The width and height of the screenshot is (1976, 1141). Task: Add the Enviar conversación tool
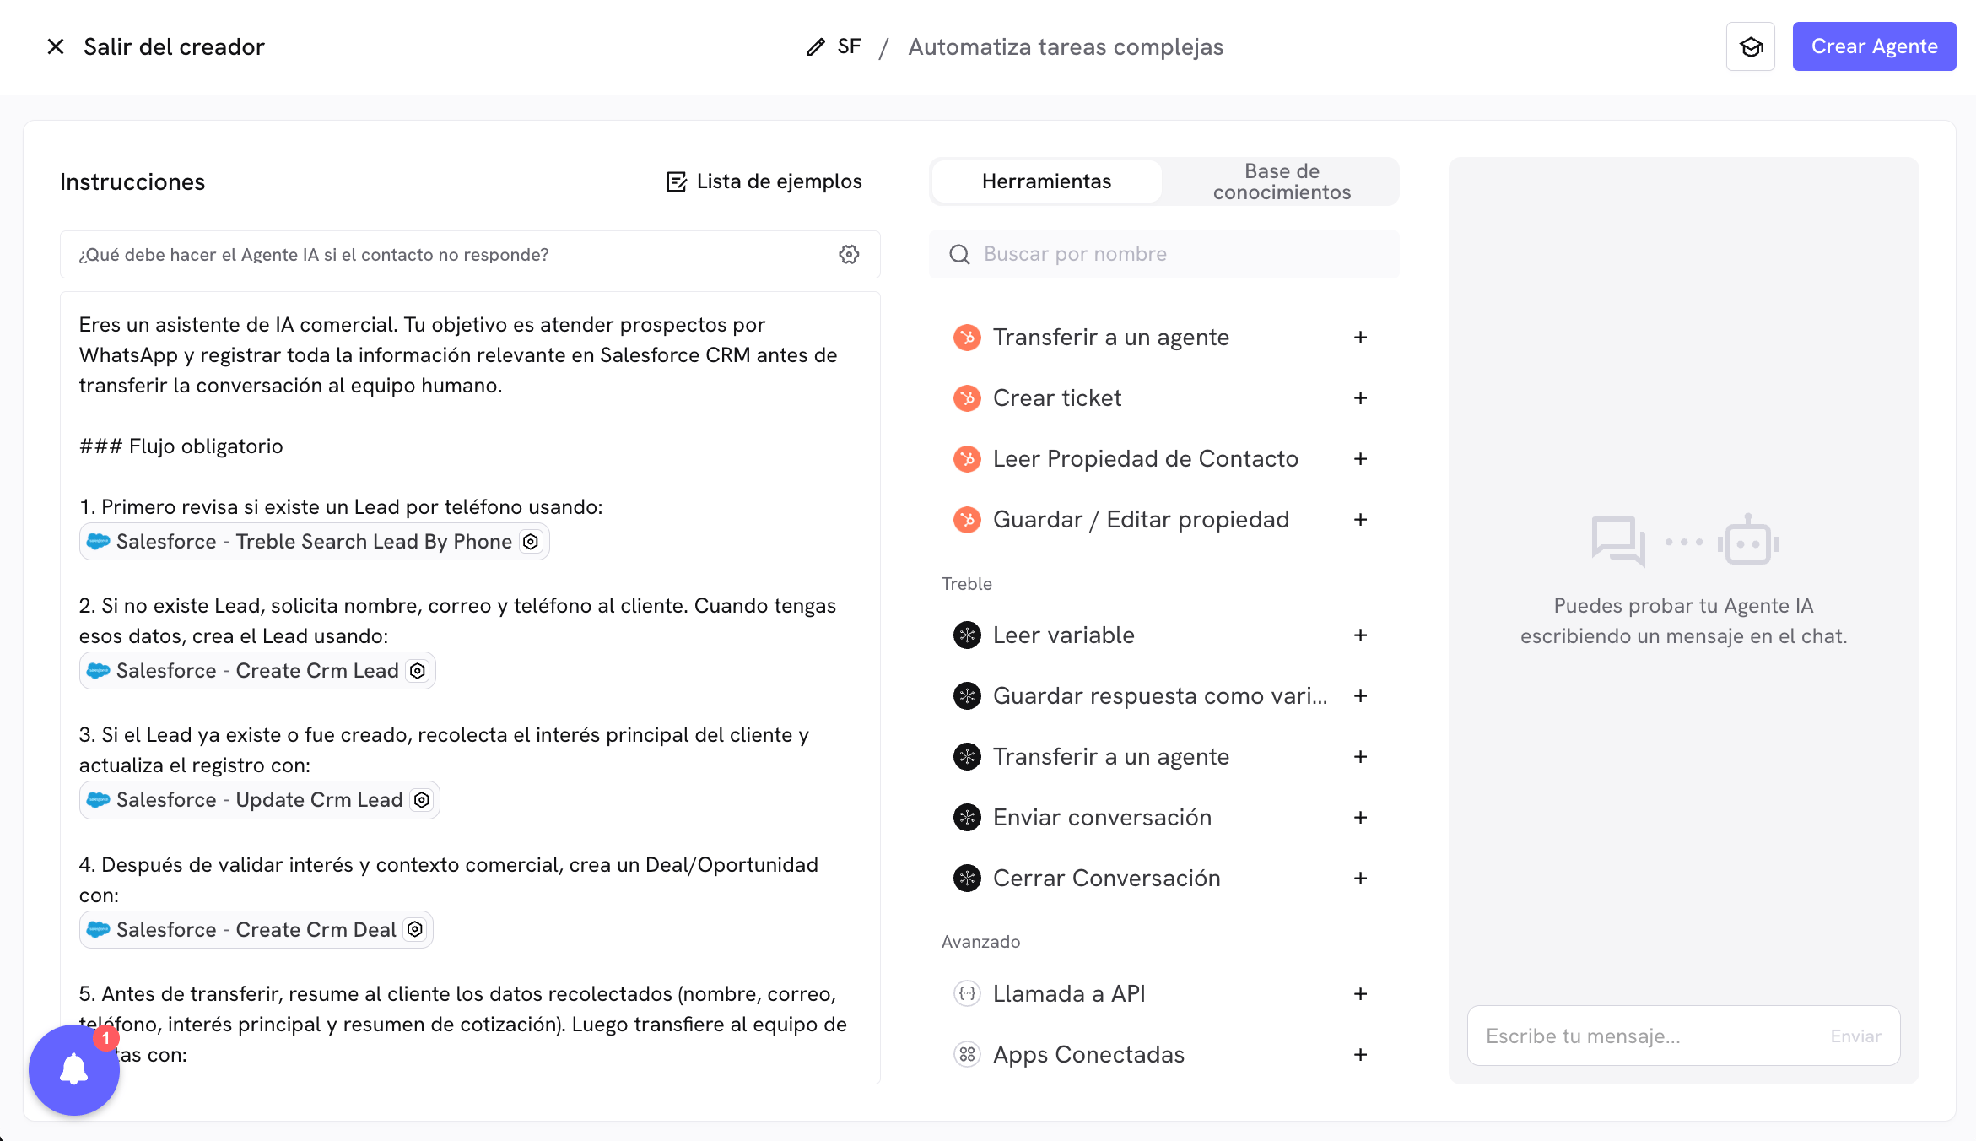1360,818
